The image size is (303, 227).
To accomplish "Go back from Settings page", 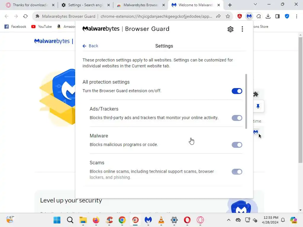I will pyautogui.click(x=90, y=46).
